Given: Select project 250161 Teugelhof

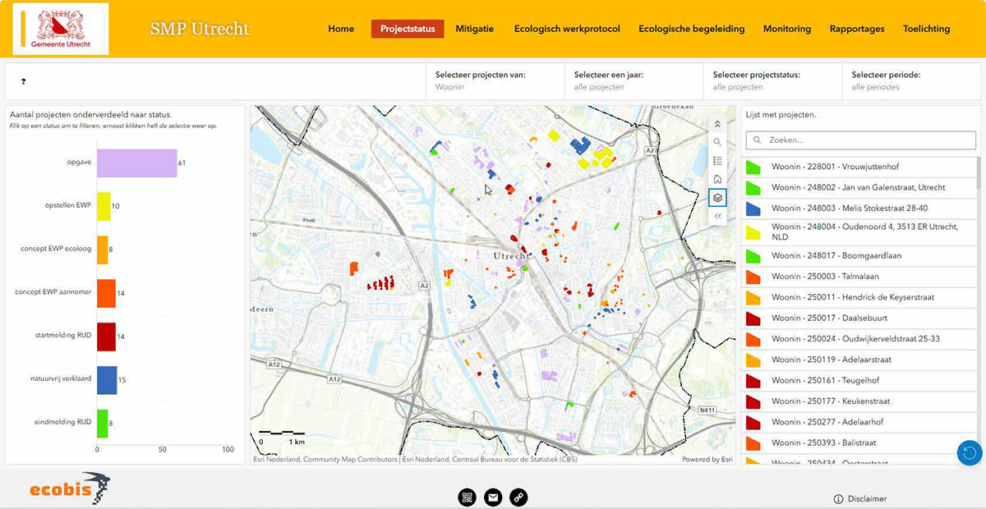Looking at the screenshot, I should [x=859, y=381].
